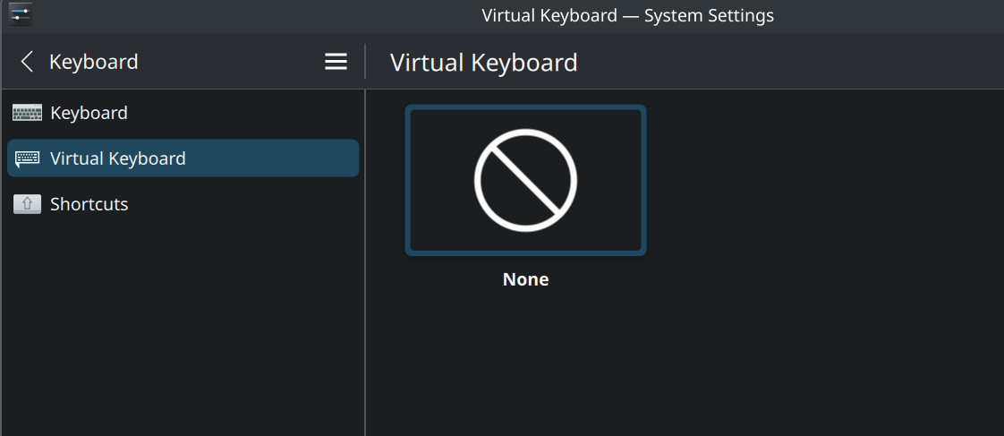Click the None label under the thumbnail
This screenshot has height=436, width=1004.
[525, 280]
